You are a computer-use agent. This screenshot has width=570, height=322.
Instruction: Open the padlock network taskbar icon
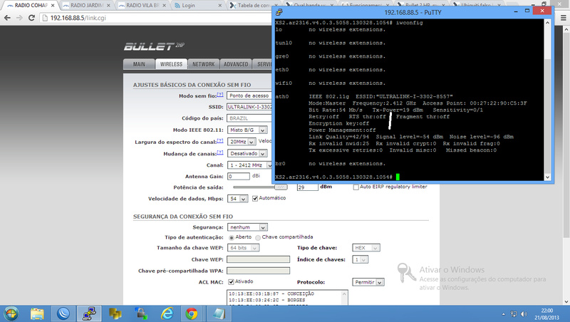coord(141,313)
